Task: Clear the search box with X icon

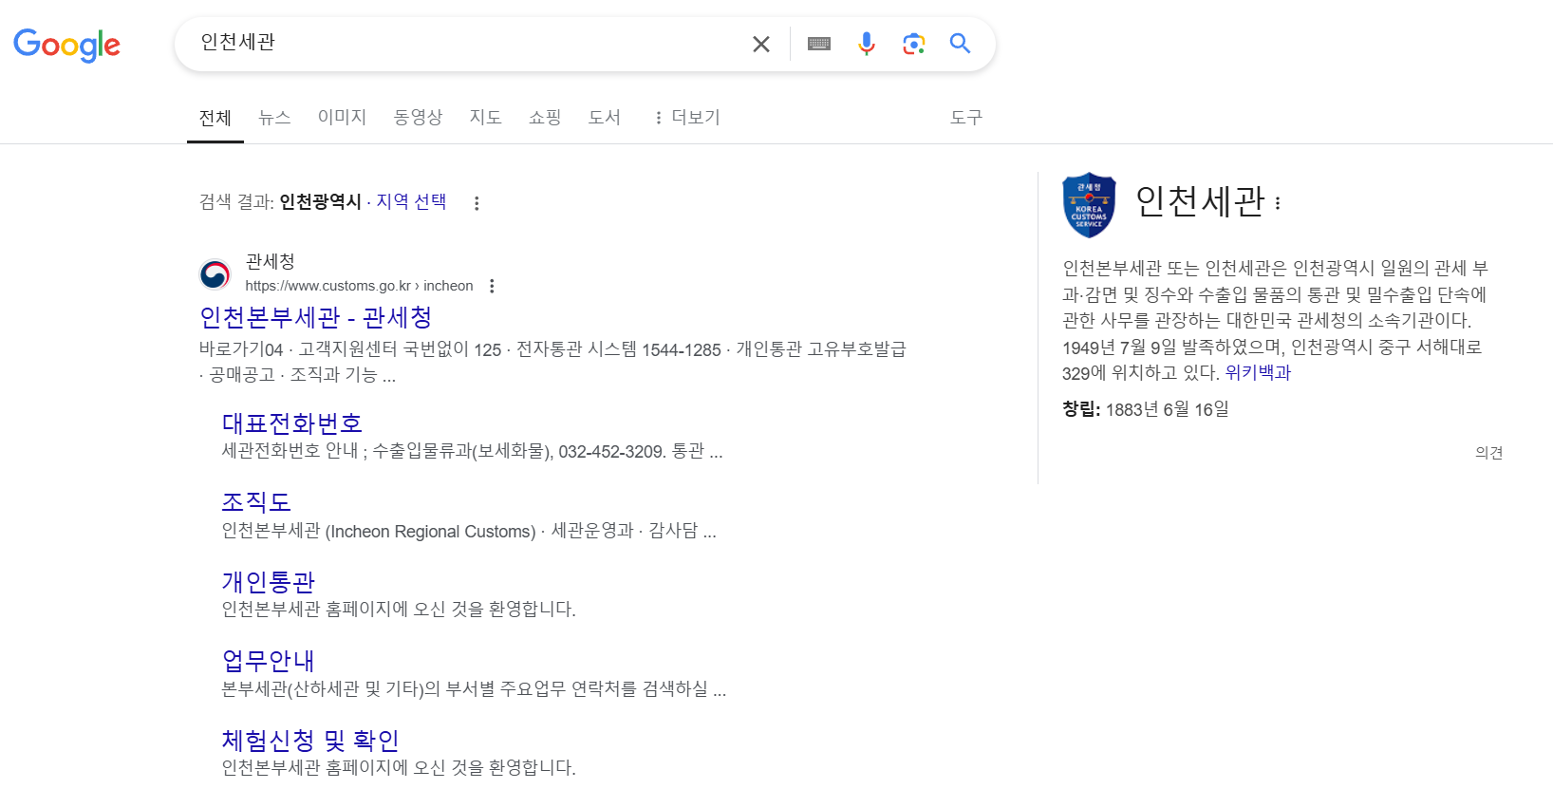Action: pyautogui.click(x=761, y=44)
